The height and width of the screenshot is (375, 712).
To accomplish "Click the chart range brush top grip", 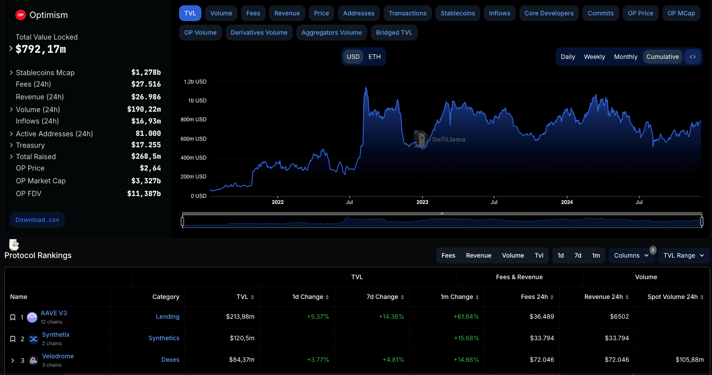I will pos(442,214).
